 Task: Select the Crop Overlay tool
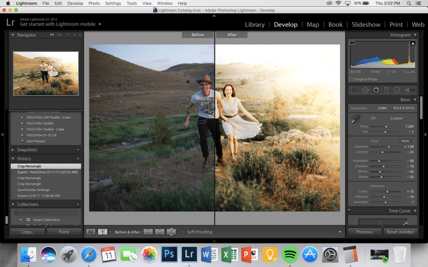354,90
